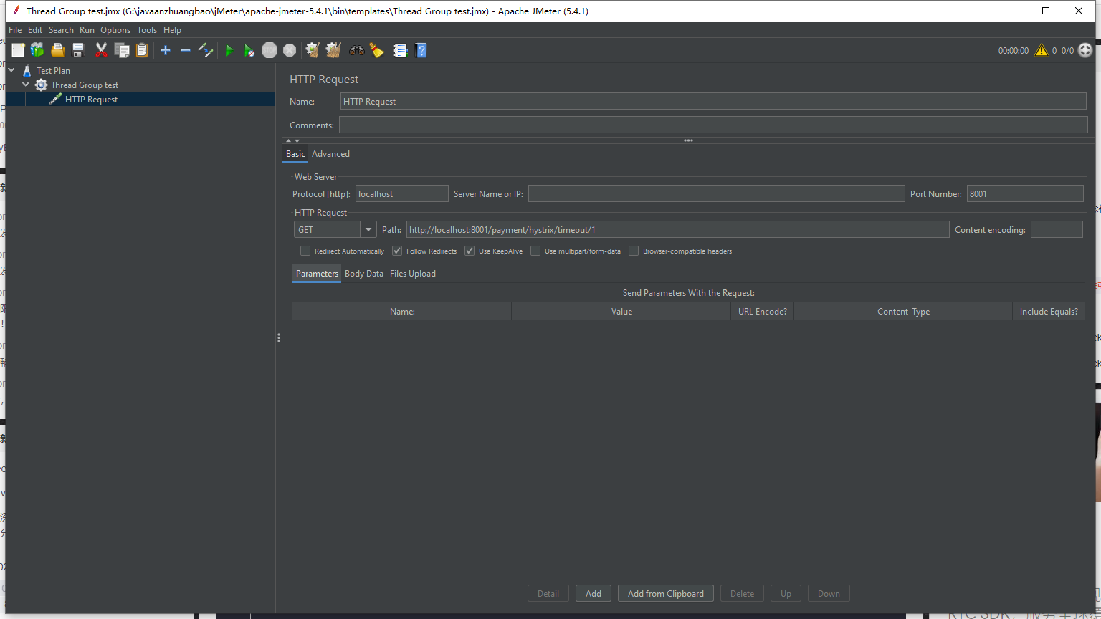Screen dimensions: 1101x619
Task: Click the Add parameter button
Action: (593, 593)
